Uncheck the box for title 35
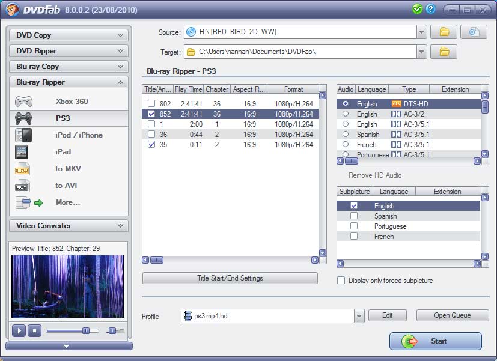 click(151, 144)
